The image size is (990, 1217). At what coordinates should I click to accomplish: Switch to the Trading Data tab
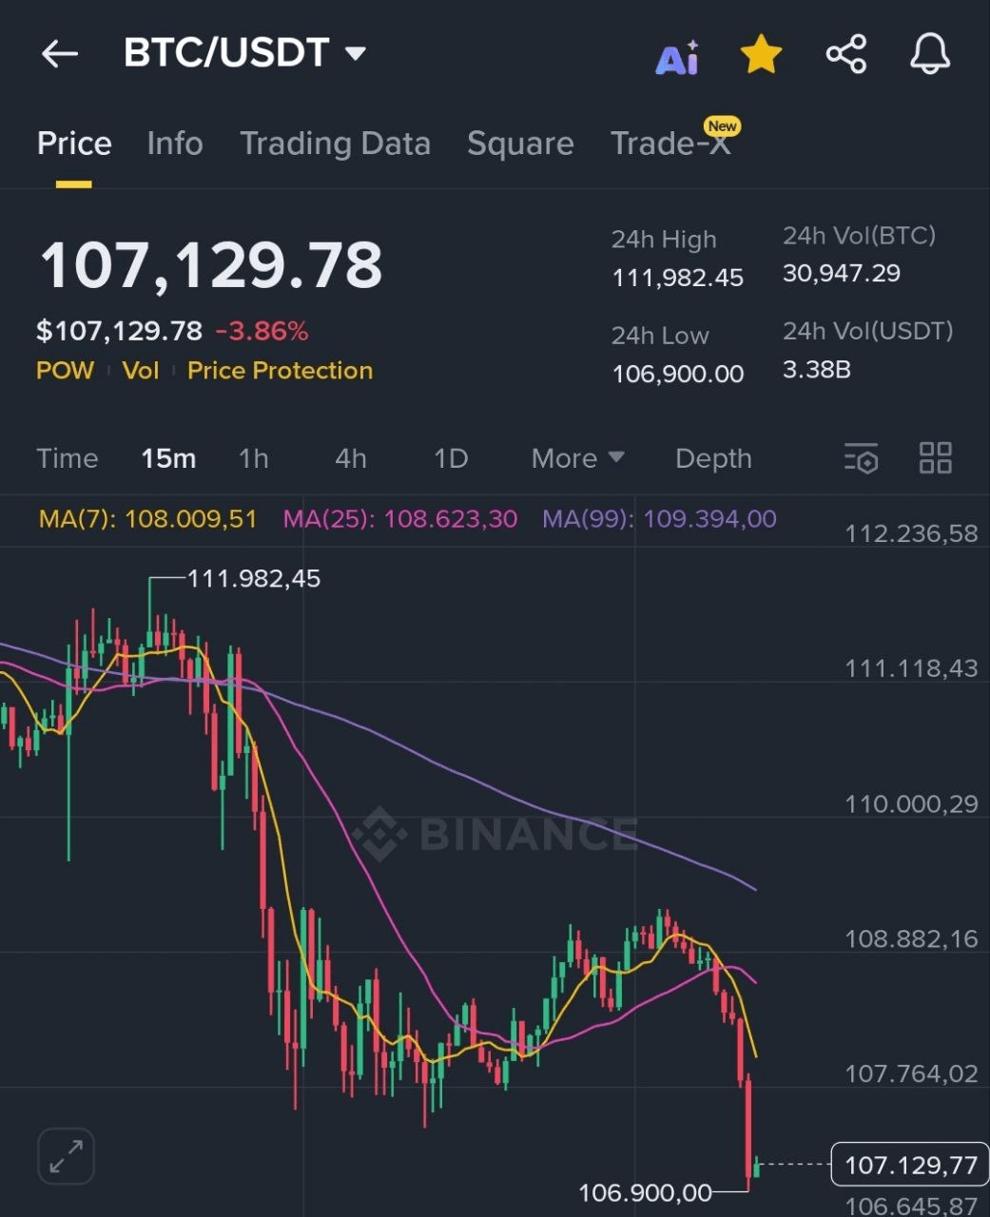click(335, 144)
